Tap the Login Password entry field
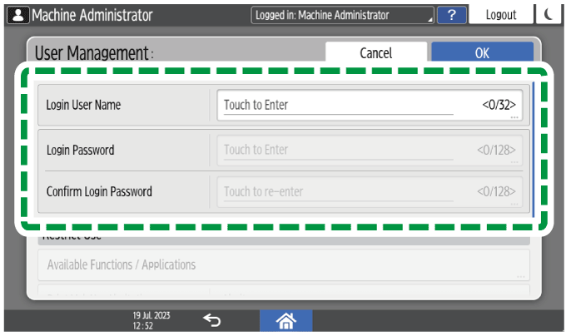This screenshot has width=566, height=336. [x=370, y=151]
